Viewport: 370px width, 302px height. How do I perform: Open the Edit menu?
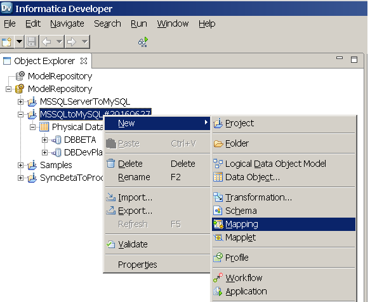pos(33,23)
